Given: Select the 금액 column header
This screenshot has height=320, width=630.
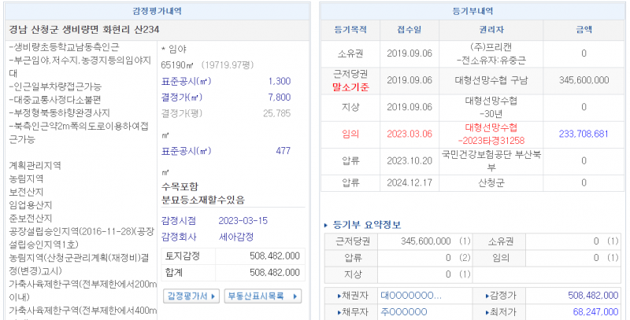Looking at the screenshot, I should tap(584, 31).
